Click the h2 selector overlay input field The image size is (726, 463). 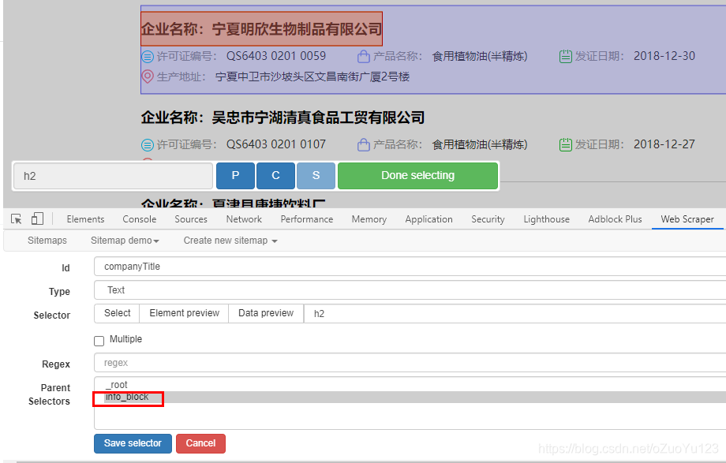(113, 176)
